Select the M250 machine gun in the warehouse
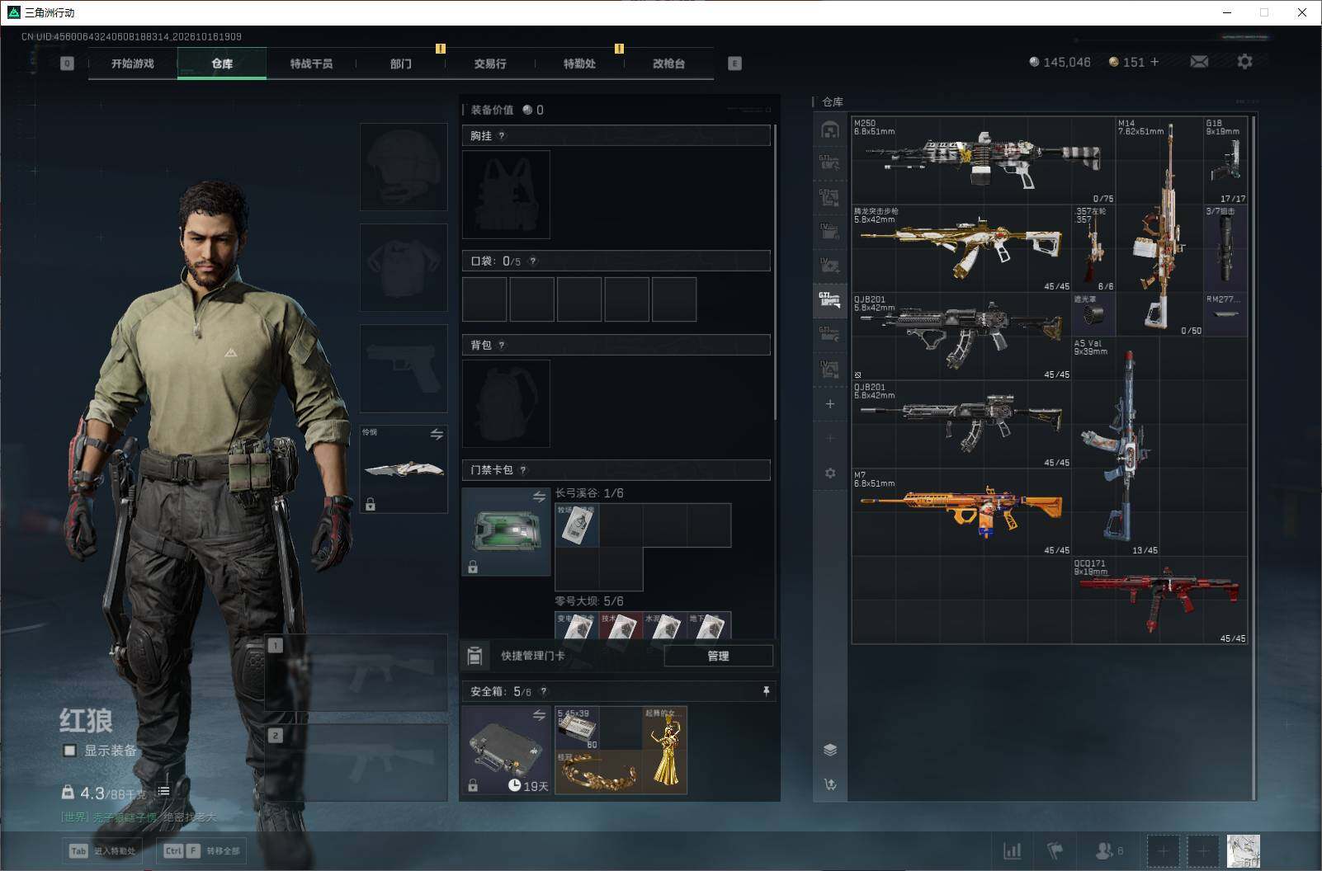Viewport: 1322px width, 871px height. coord(983,160)
